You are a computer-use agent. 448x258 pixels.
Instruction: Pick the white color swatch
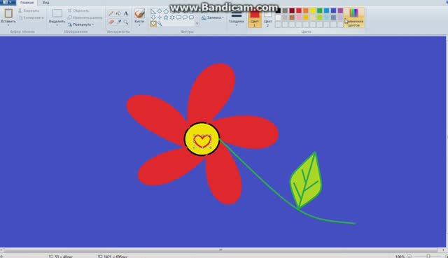click(278, 17)
